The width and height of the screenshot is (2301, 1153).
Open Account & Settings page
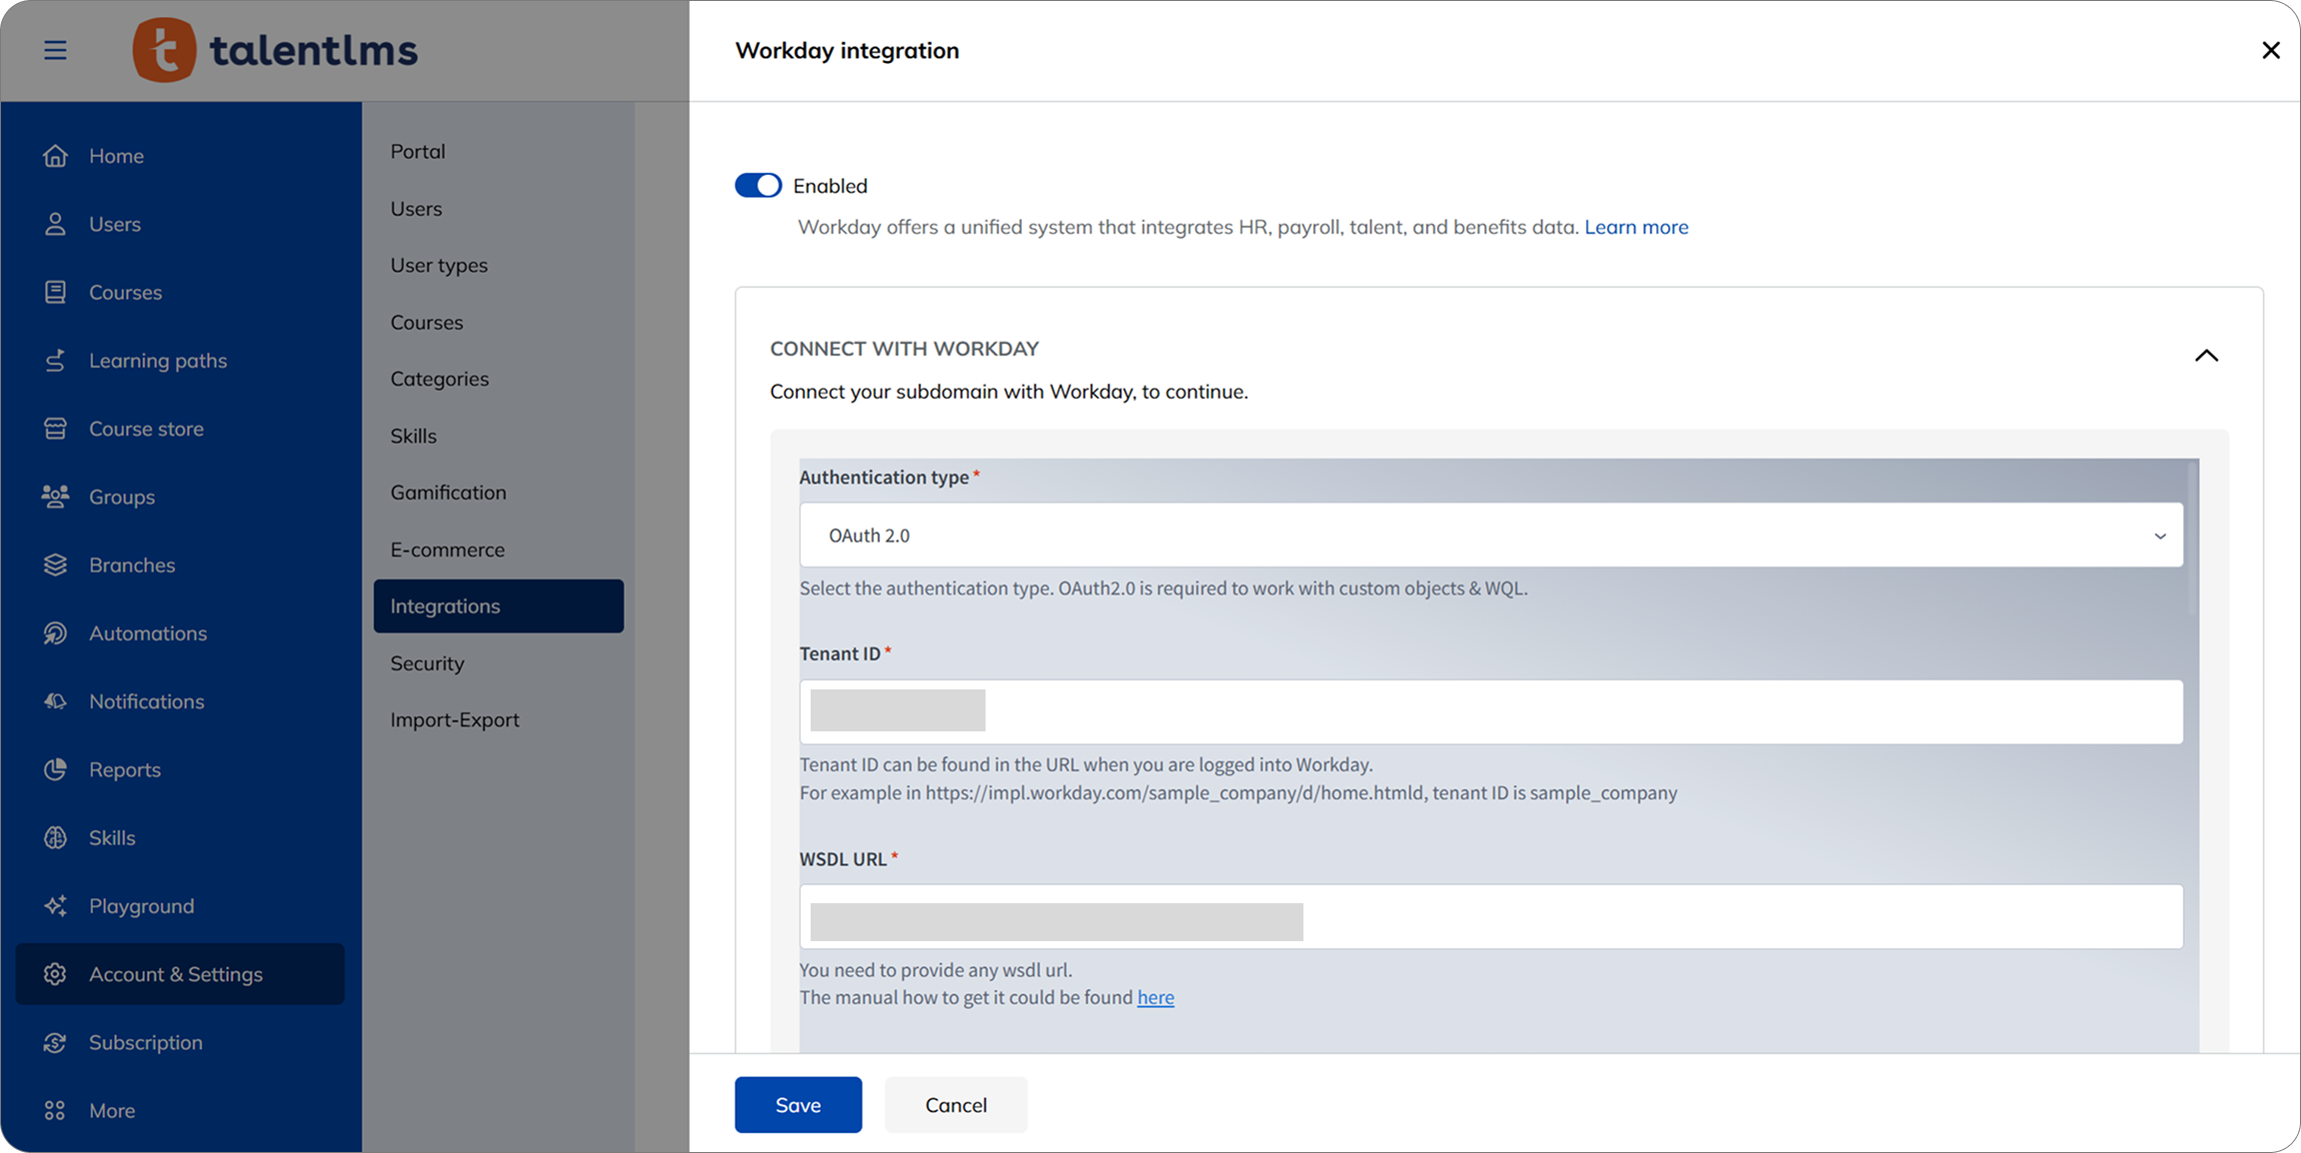click(x=180, y=974)
